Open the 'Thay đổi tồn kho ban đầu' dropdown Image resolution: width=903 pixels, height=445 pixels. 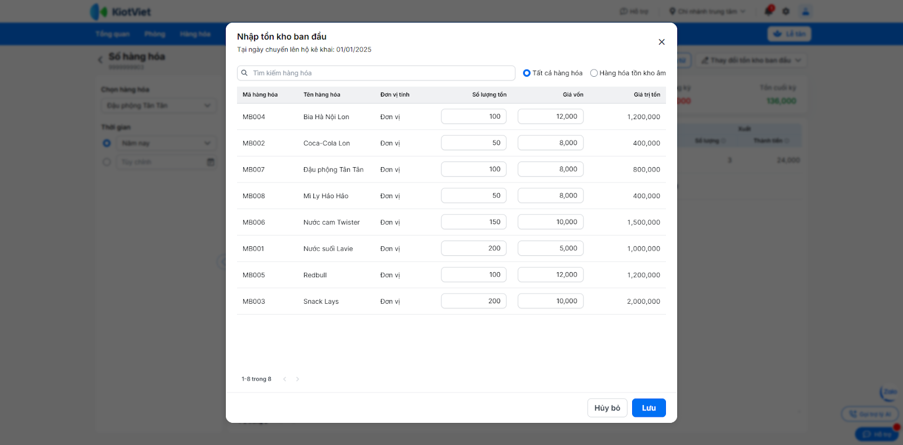click(x=751, y=60)
